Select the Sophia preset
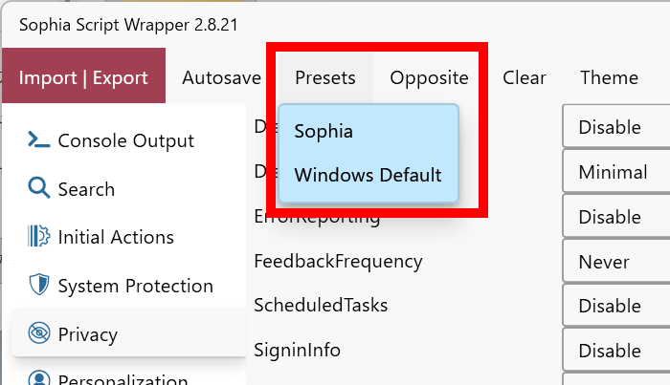 coord(324,131)
